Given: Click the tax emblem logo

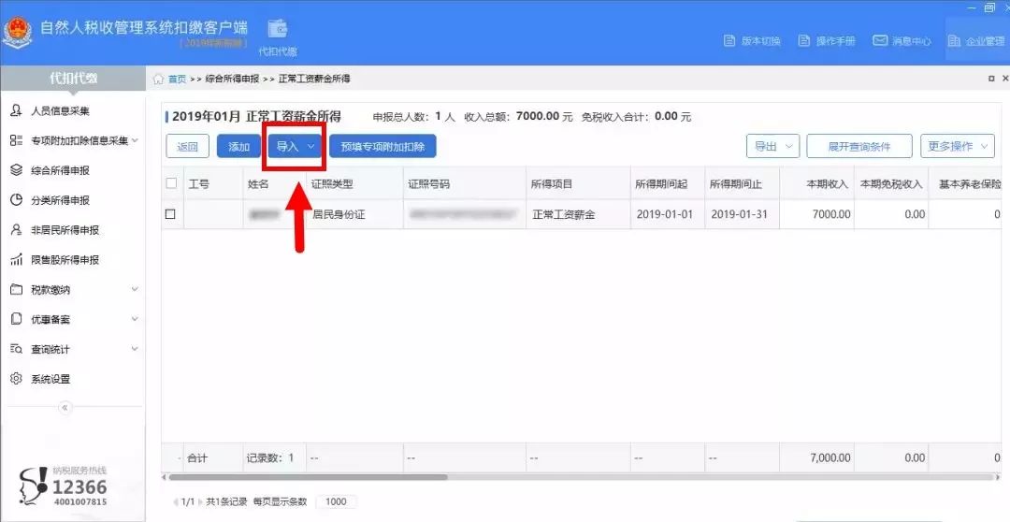Looking at the screenshot, I should point(17,32).
